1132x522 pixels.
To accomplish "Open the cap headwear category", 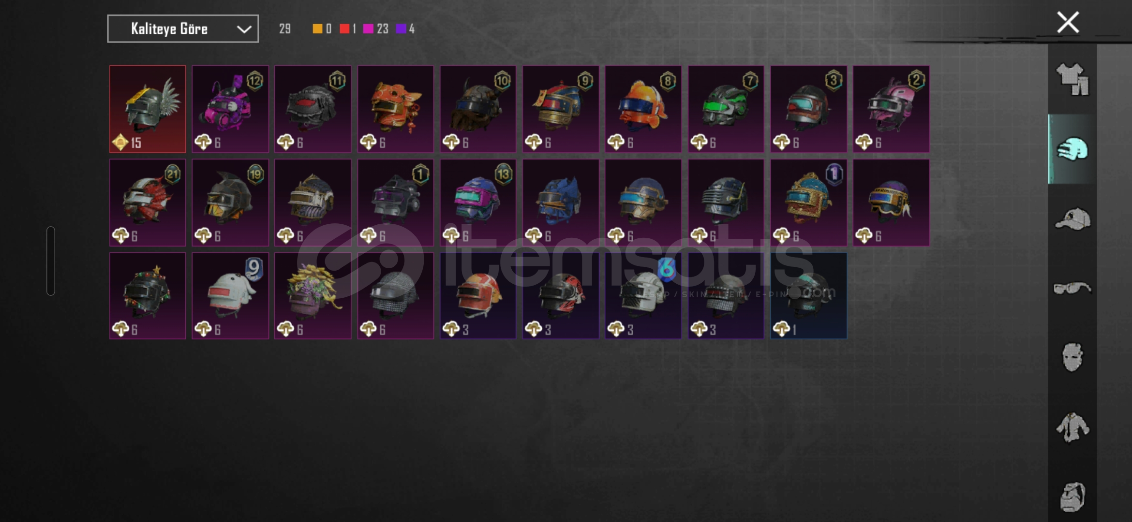I will (1072, 219).
